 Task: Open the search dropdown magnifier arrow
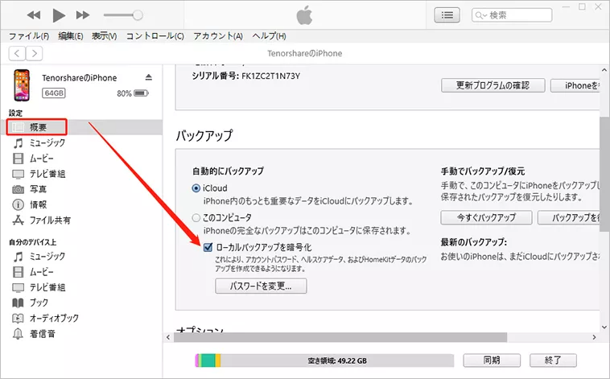tap(480, 15)
